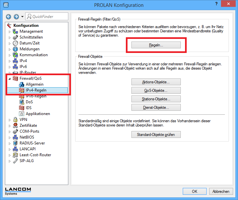Click the SIP-ALG phone icon
This screenshot has height=200, width=238.
15,161
